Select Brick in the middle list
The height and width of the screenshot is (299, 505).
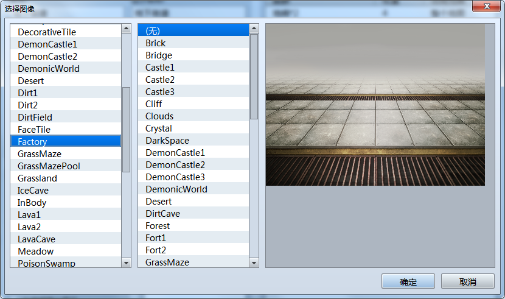(x=193, y=43)
